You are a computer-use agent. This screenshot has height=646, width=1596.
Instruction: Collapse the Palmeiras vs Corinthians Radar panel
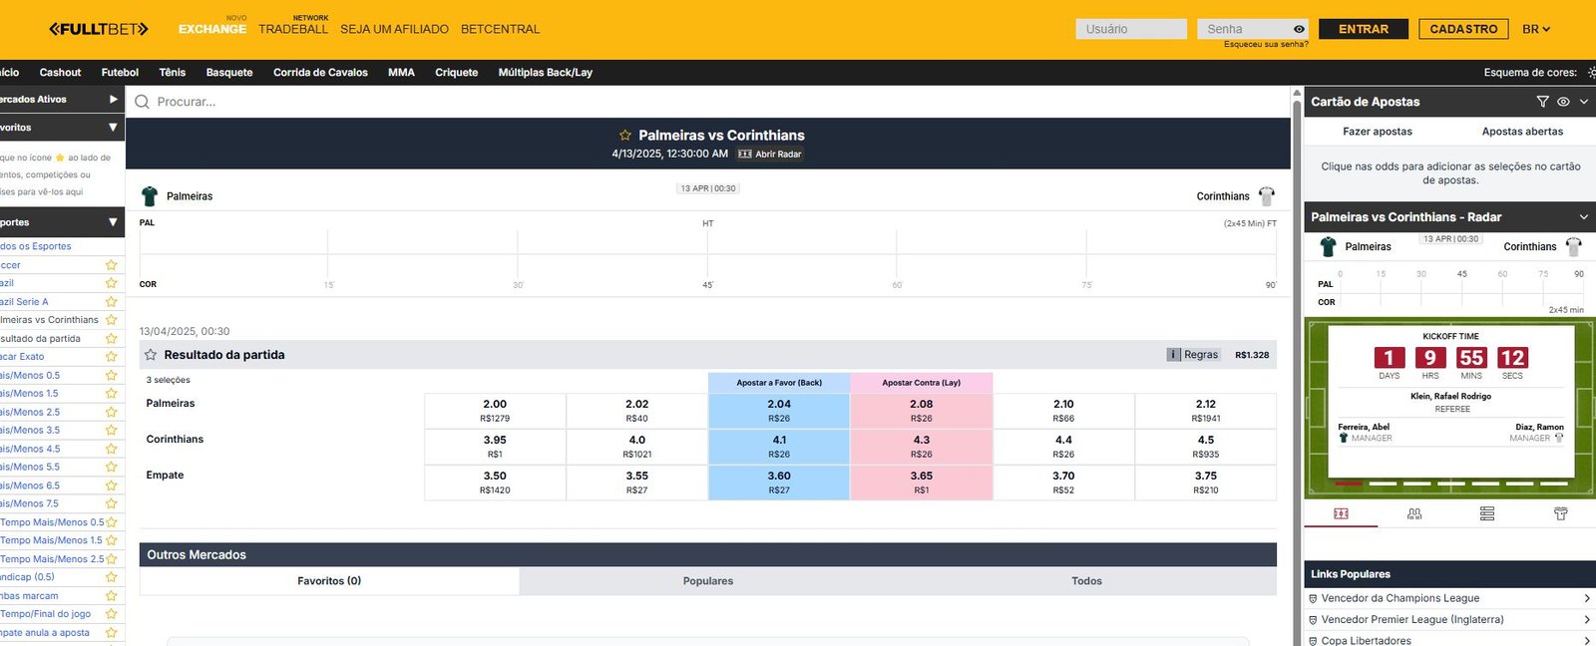tap(1583, 217)
